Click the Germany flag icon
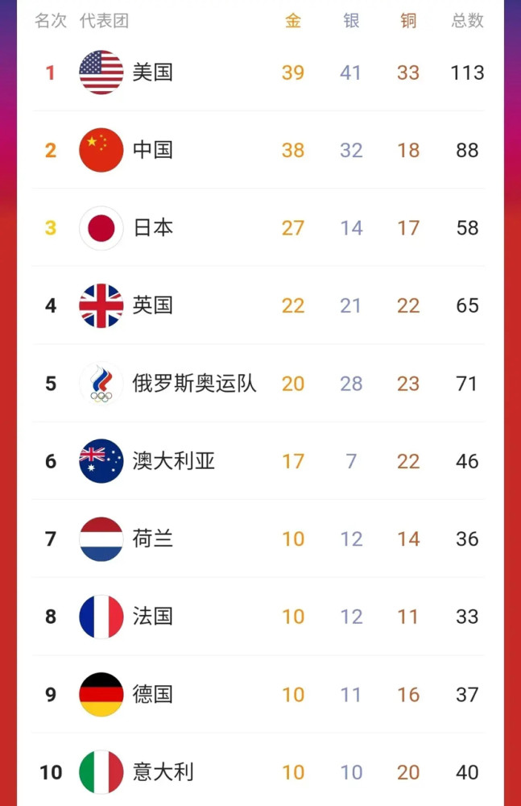Screen dimensions: 521x806 click(101, 694)
